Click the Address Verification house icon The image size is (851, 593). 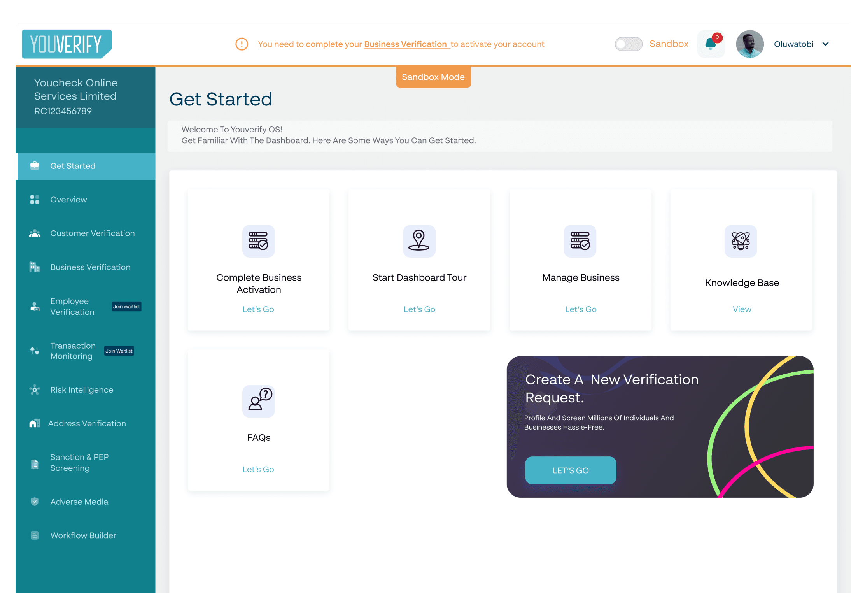pos(35,423)
